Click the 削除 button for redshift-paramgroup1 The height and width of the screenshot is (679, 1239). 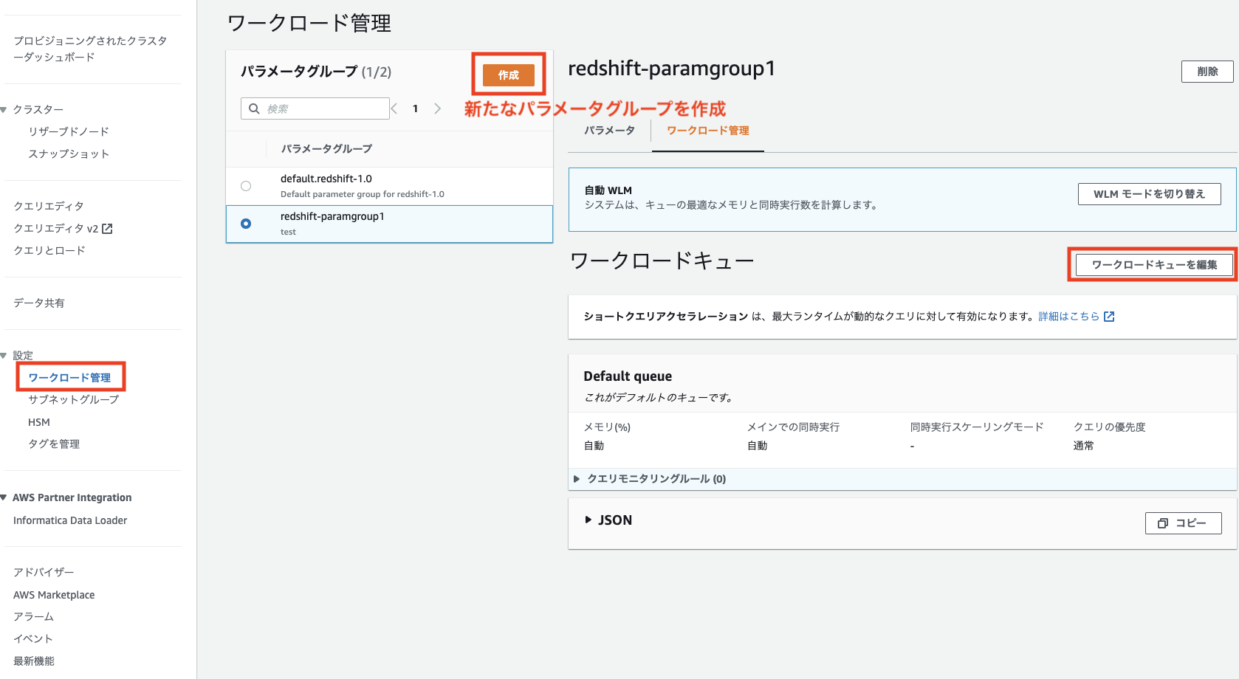1207,71
